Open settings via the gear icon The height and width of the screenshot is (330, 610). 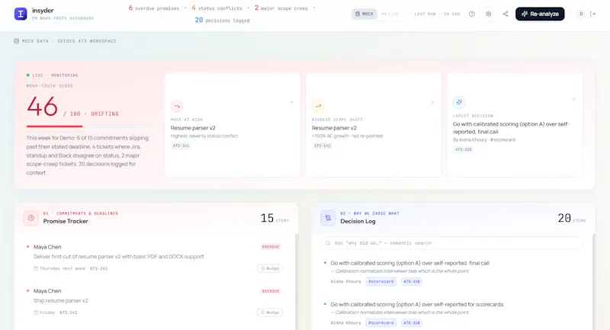(x=488, y=14)
